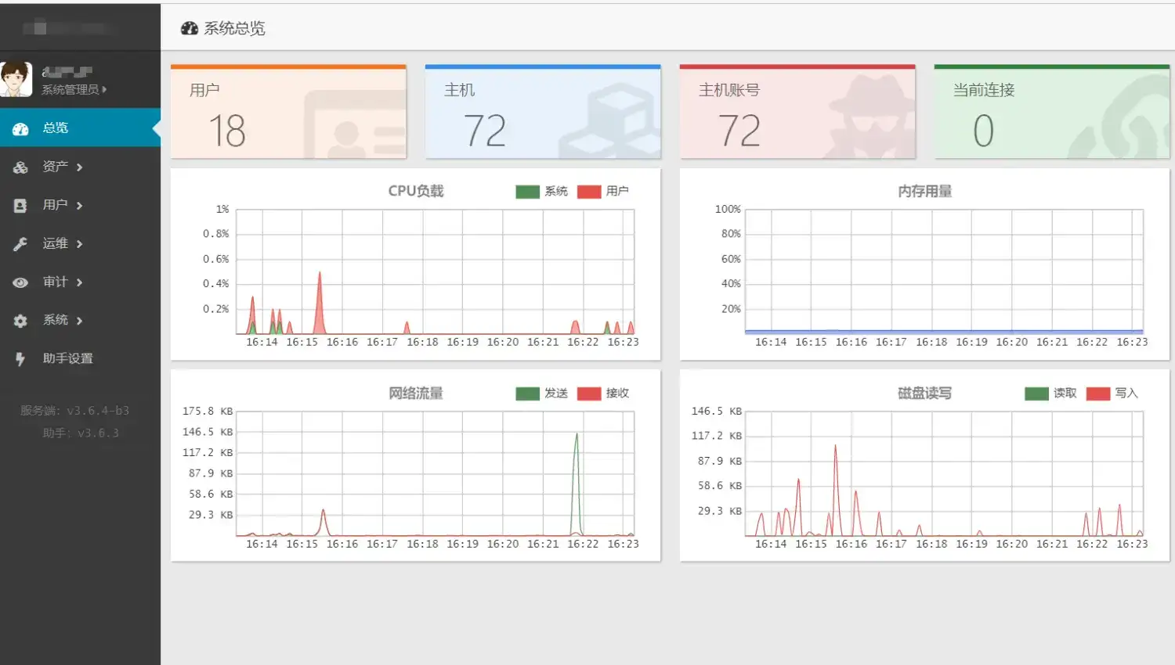
Task: Open the 总览 menu item
Action: point(80,128)
